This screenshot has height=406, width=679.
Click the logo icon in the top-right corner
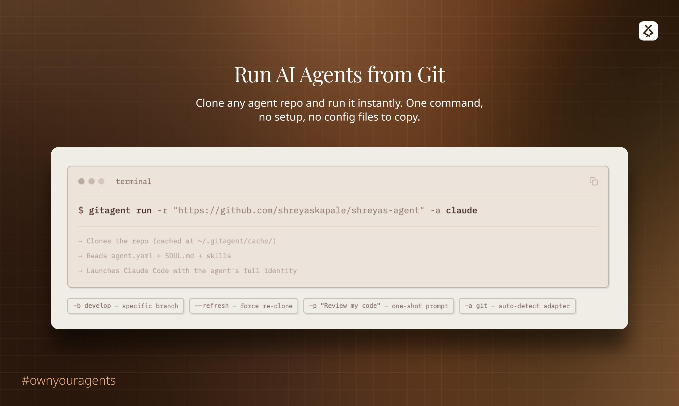coord(648,31)
